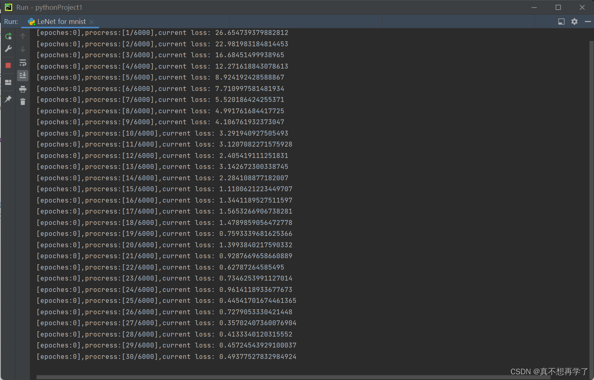Click the output line for 13/6000

[x=162, y=166]
